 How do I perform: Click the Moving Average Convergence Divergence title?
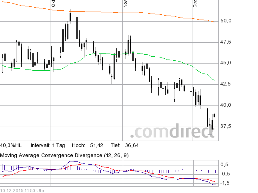64,155
